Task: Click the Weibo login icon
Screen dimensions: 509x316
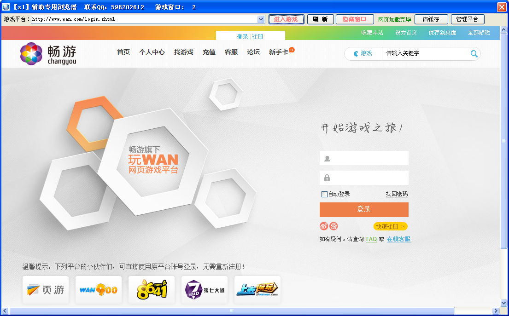Action: click(x=324, y=226)
